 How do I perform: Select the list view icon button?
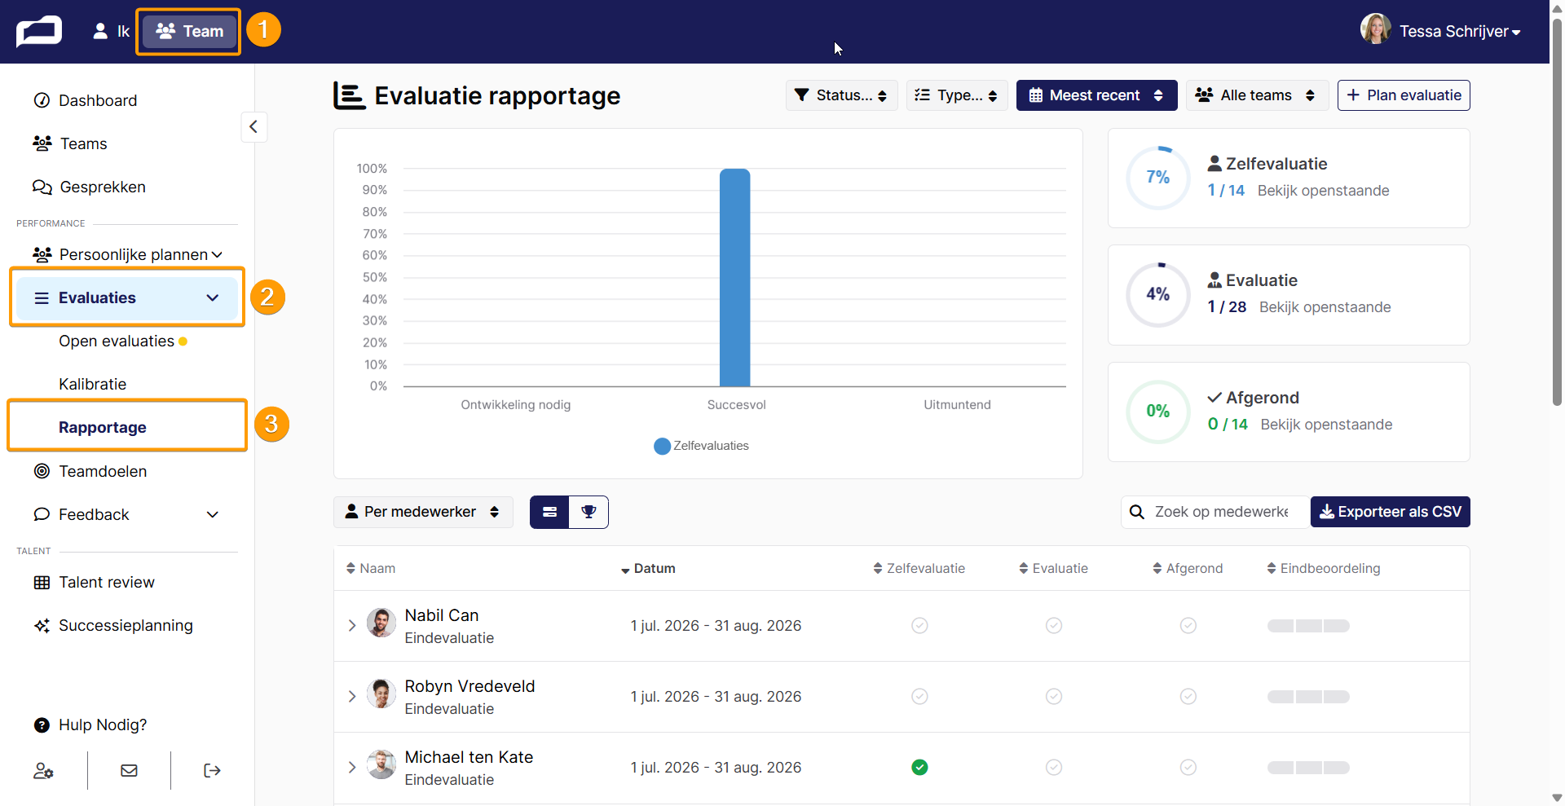[549, 512]
